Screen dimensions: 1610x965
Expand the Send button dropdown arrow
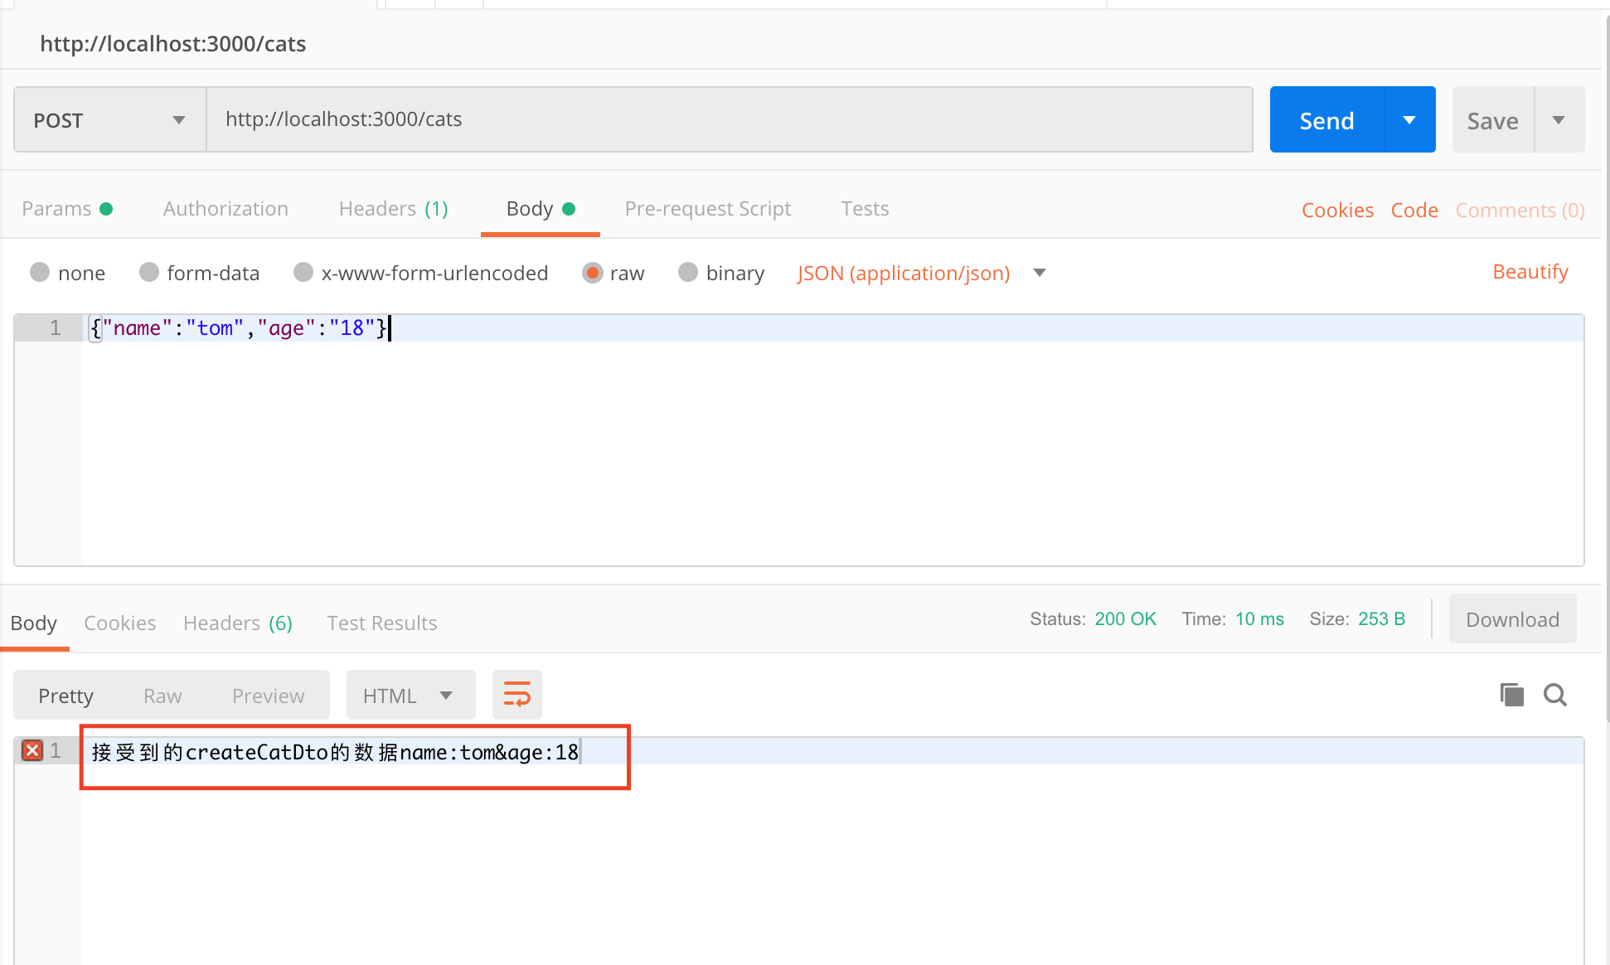[x=1410, y=120]
